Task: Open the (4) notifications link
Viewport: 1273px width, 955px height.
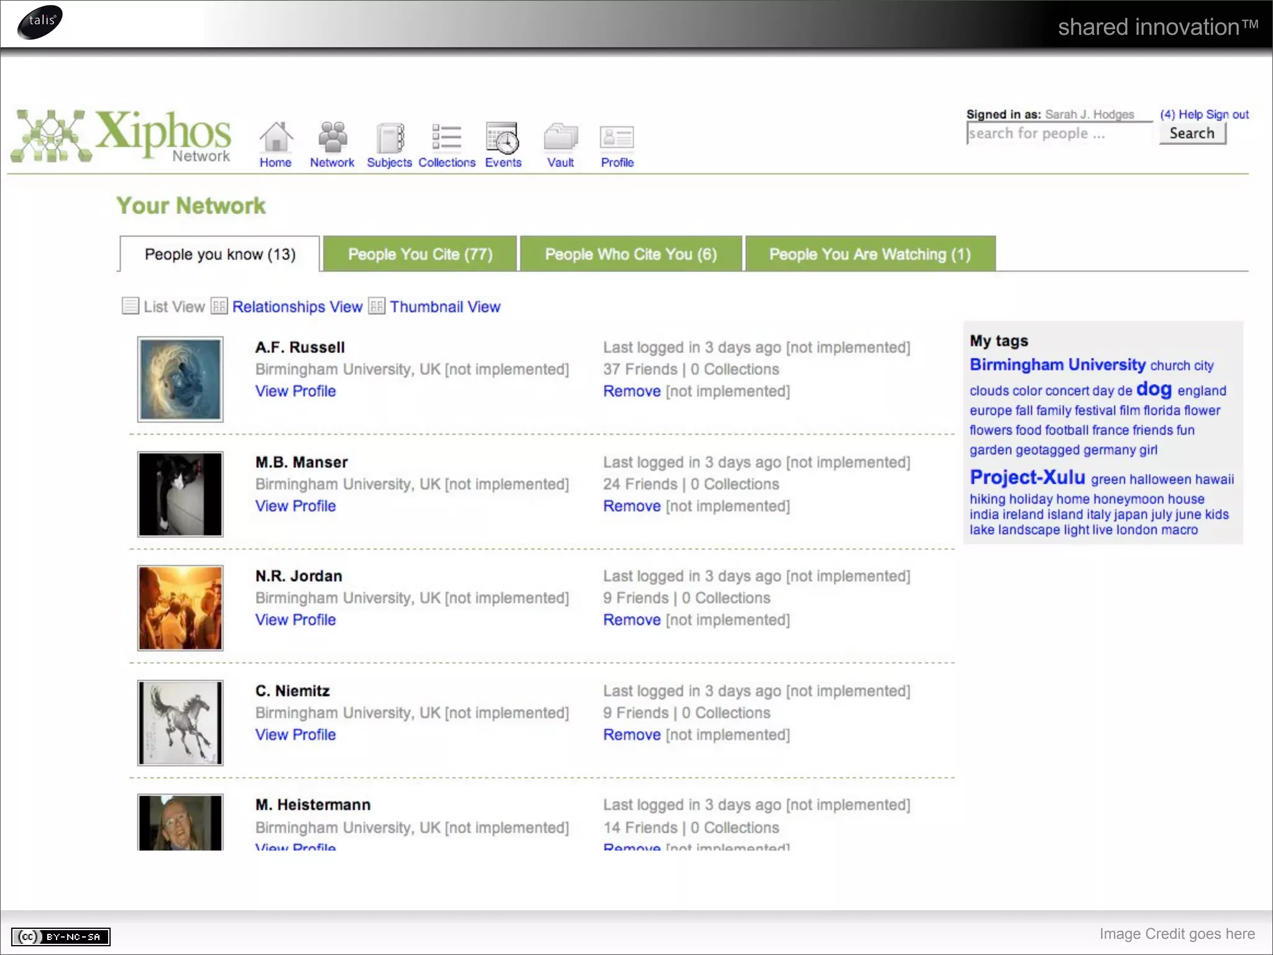Action: click(1167, 114)
